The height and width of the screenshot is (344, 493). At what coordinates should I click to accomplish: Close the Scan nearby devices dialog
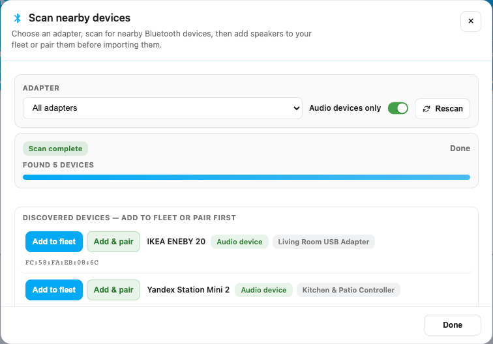point(471,21)
